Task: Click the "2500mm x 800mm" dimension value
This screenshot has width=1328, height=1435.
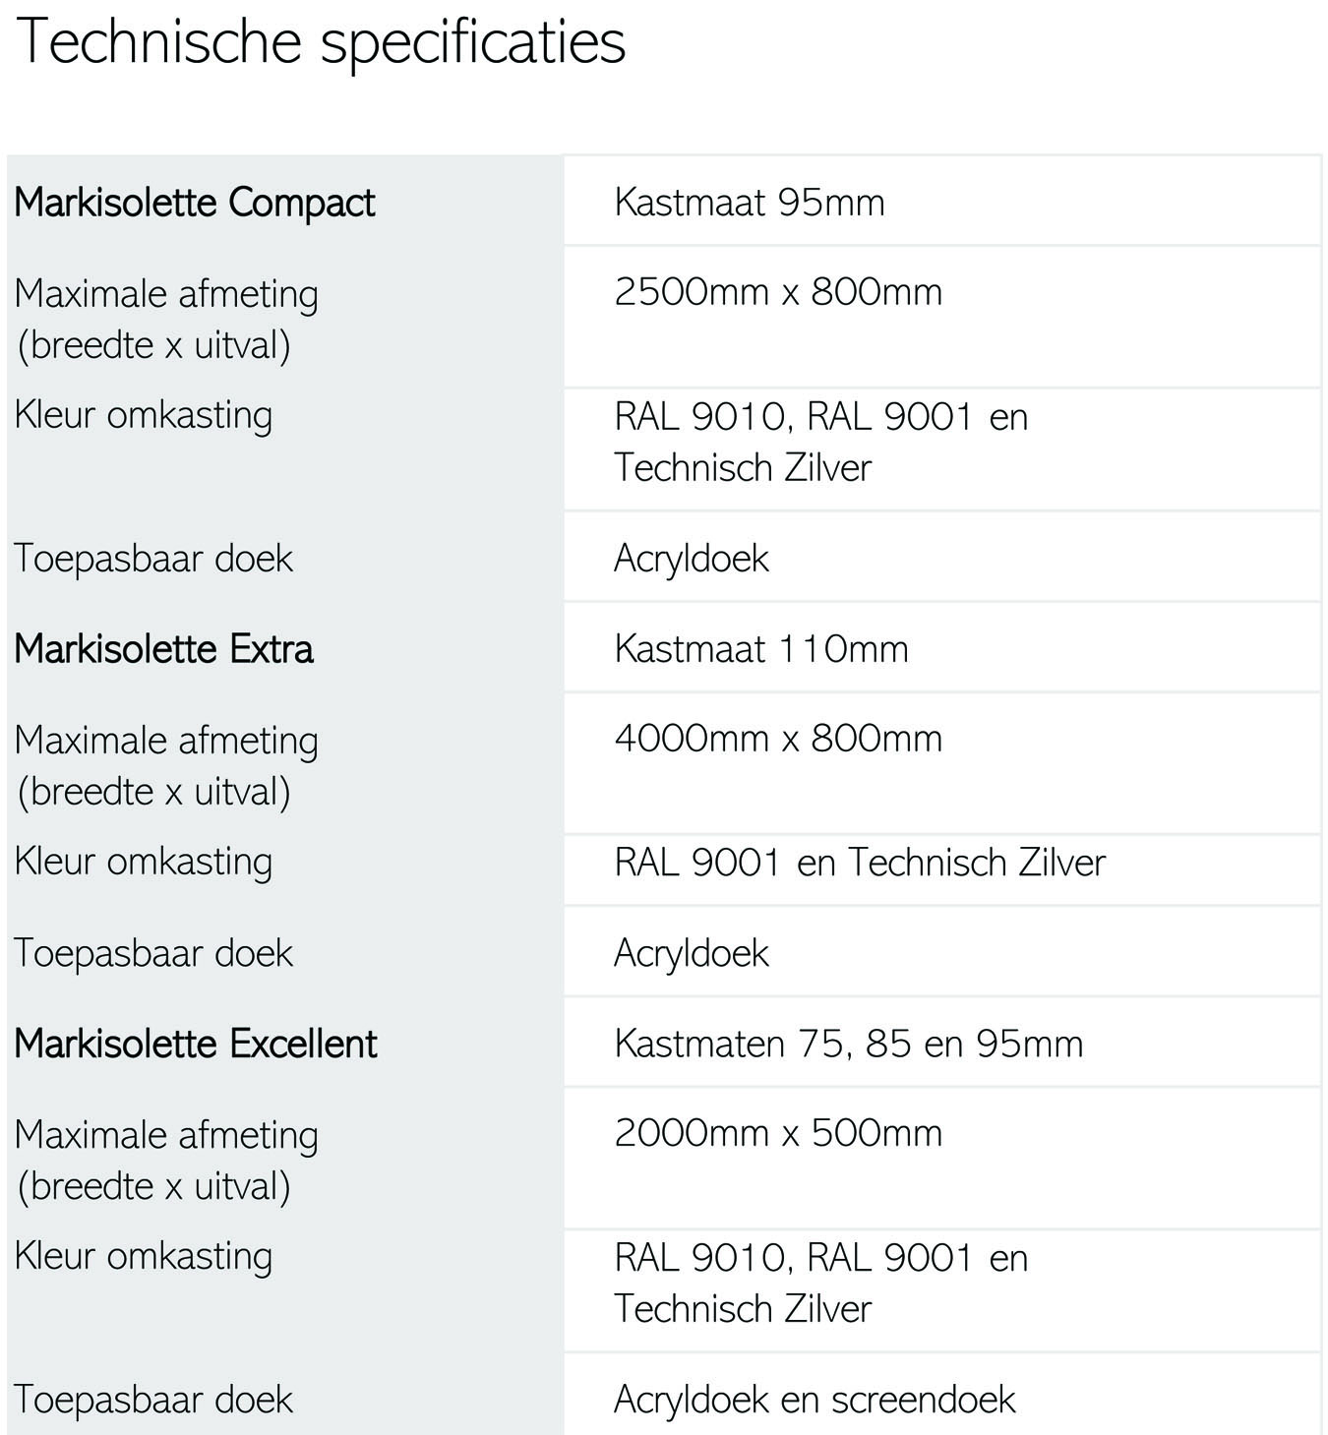Action: click(777, 292)
